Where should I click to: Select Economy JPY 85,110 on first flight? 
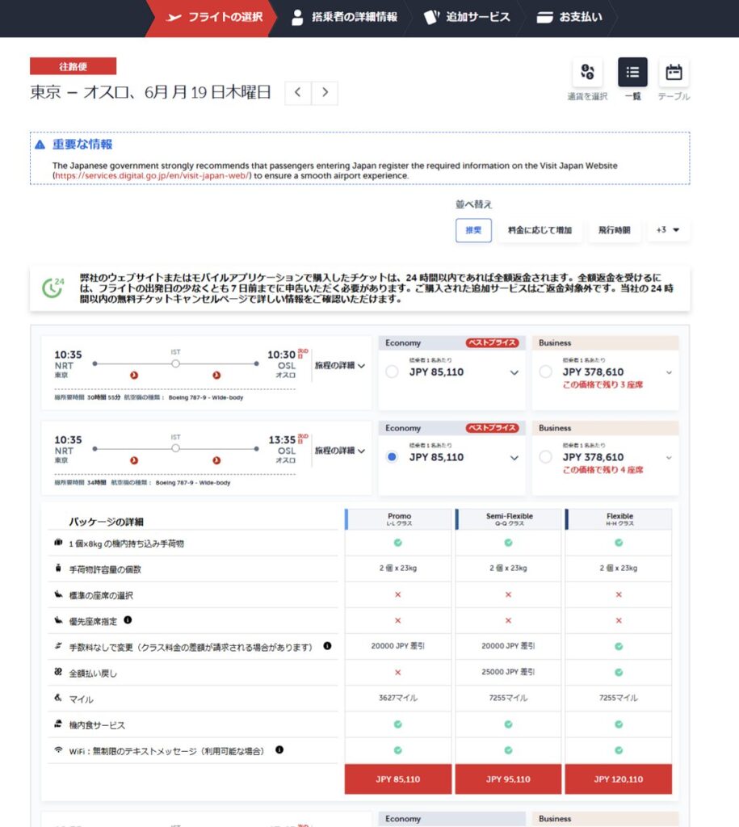click(x=393, y=372)
